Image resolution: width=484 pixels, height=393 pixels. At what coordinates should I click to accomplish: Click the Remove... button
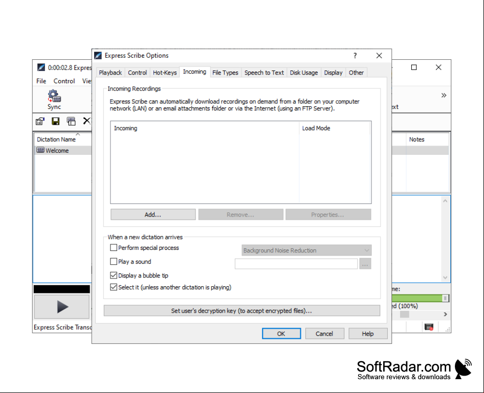point(240,215)
